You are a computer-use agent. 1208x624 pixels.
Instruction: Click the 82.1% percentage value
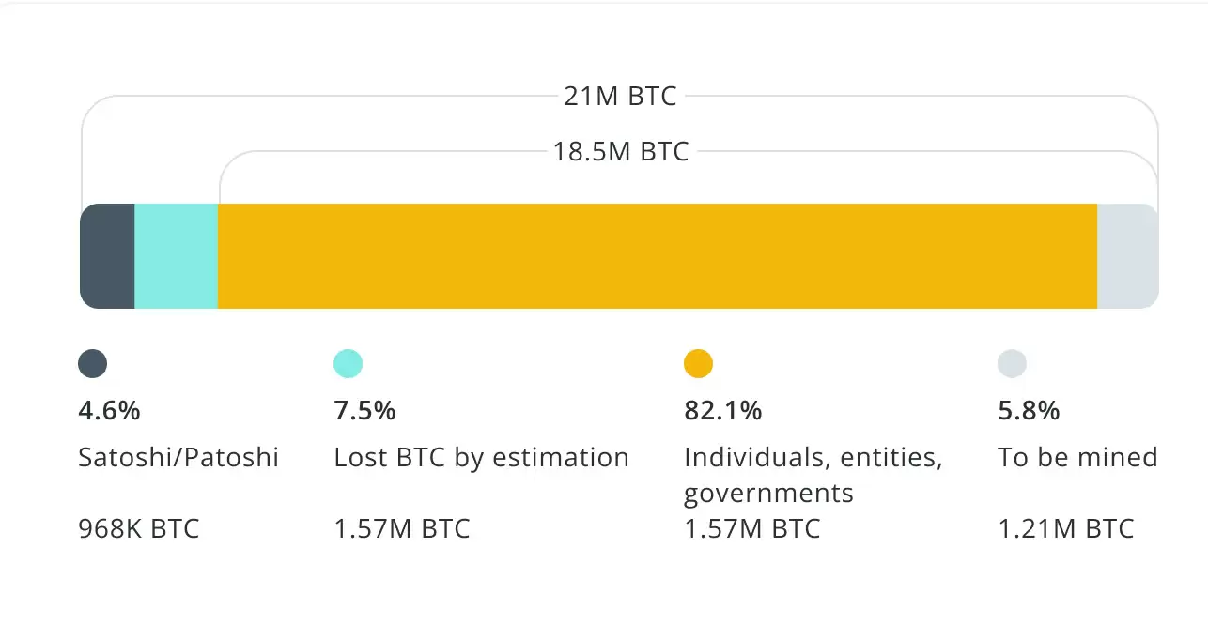[x=722, y=410]
